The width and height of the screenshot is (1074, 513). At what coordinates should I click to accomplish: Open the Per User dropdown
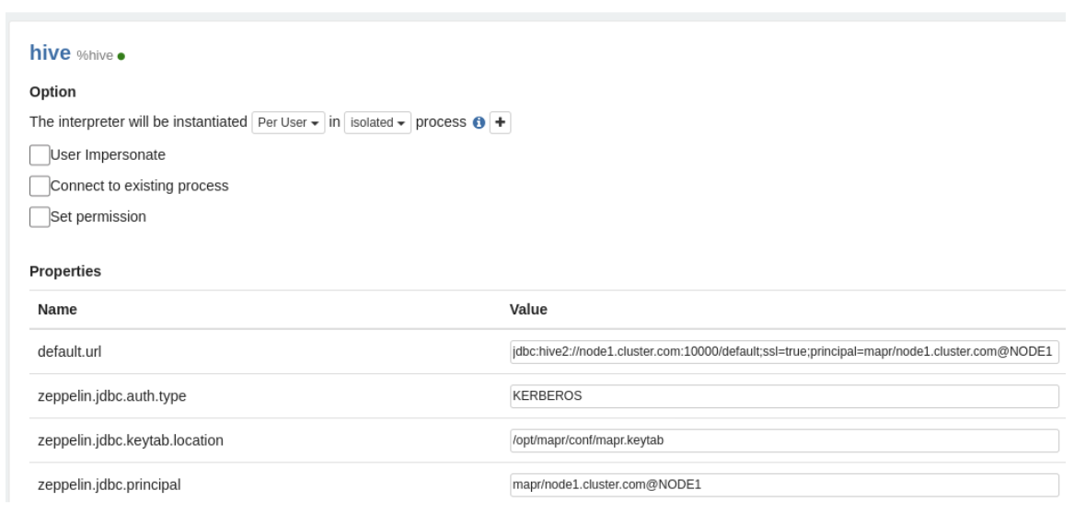[x=288, y=124]
